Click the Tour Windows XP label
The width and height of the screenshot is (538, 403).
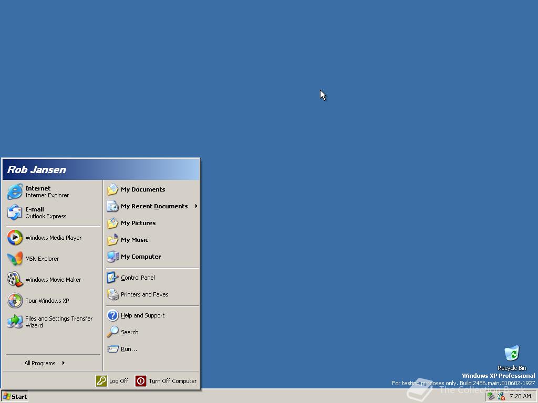click(47, 301)
